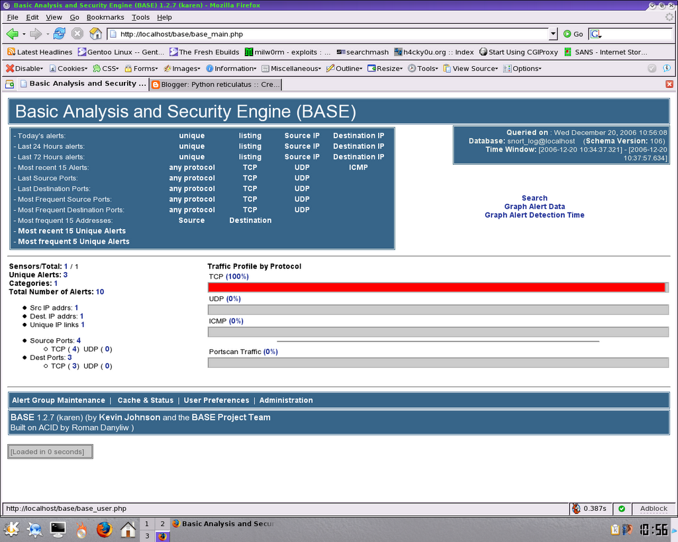Screen dimensions: 678x542
Task: Click the Search link
Action: coord(534,198)
